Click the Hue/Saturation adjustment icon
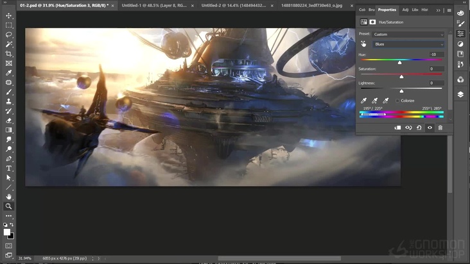The height and width of the screenshot is (264, 470). point(363,22)
